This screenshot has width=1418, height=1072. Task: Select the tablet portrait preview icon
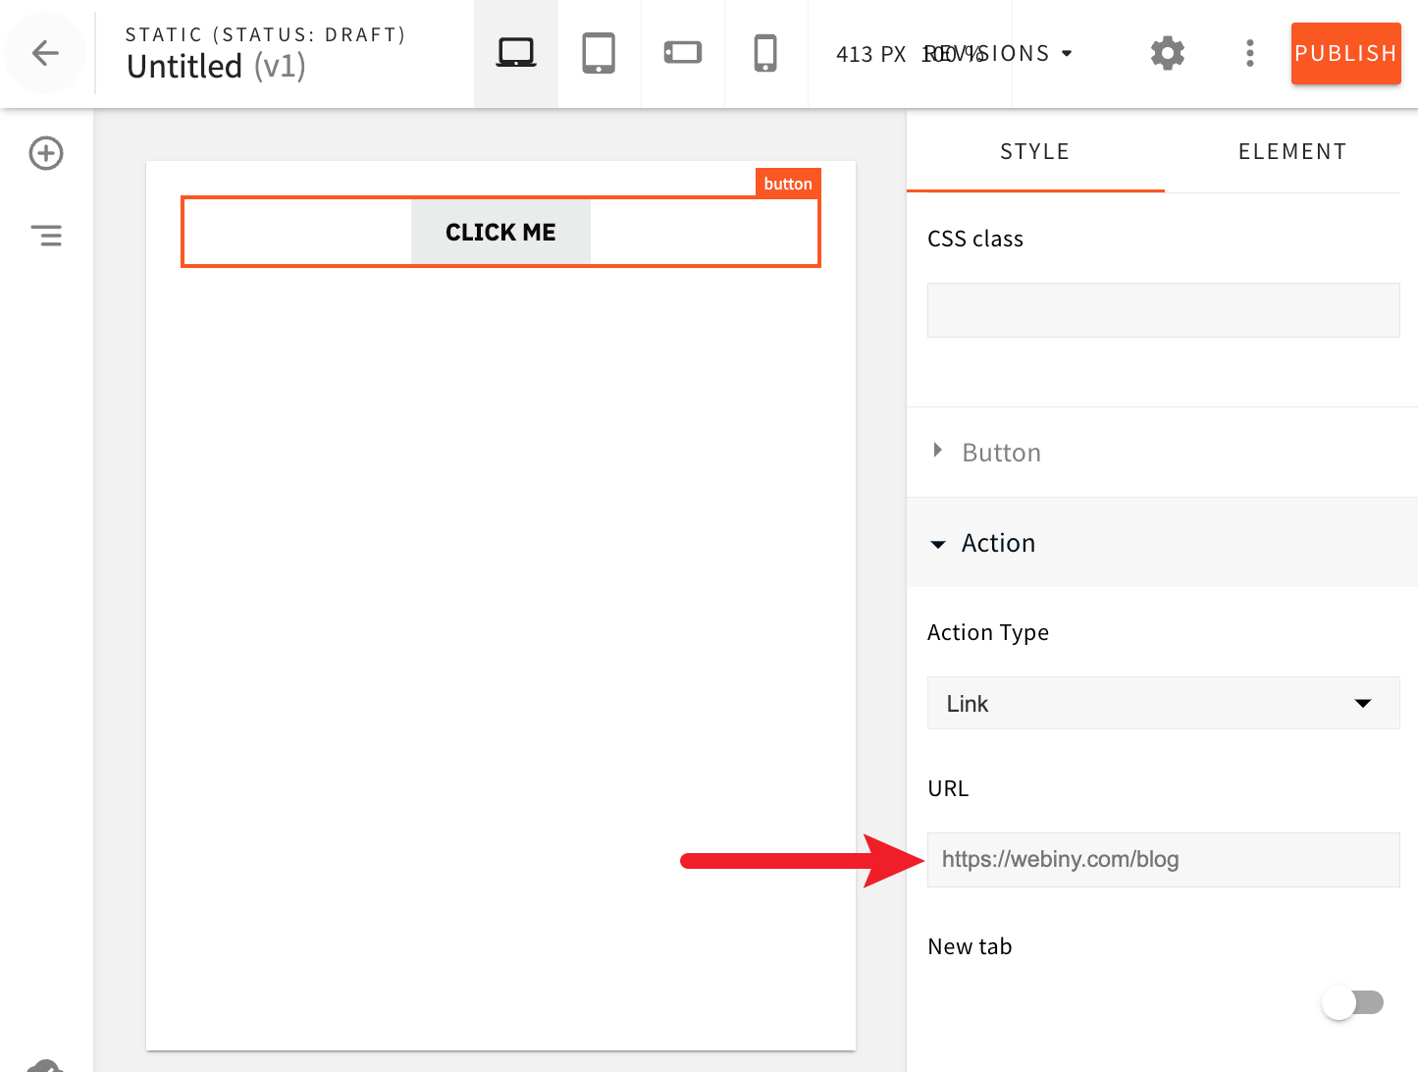[599, 52]
